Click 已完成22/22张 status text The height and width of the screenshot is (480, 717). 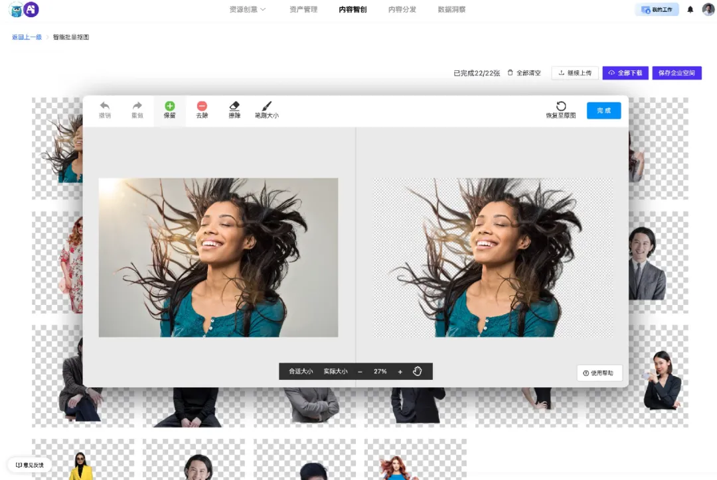pyautogui.click(x=477, y=73)
